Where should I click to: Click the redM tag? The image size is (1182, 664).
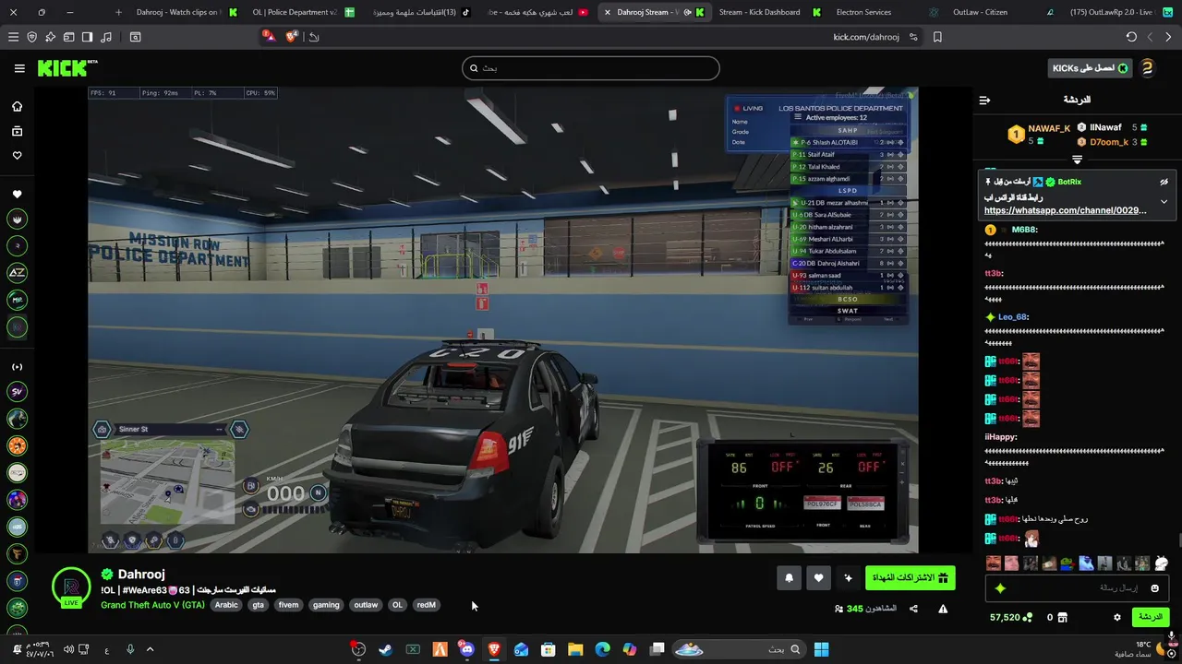tap(426, 605)
